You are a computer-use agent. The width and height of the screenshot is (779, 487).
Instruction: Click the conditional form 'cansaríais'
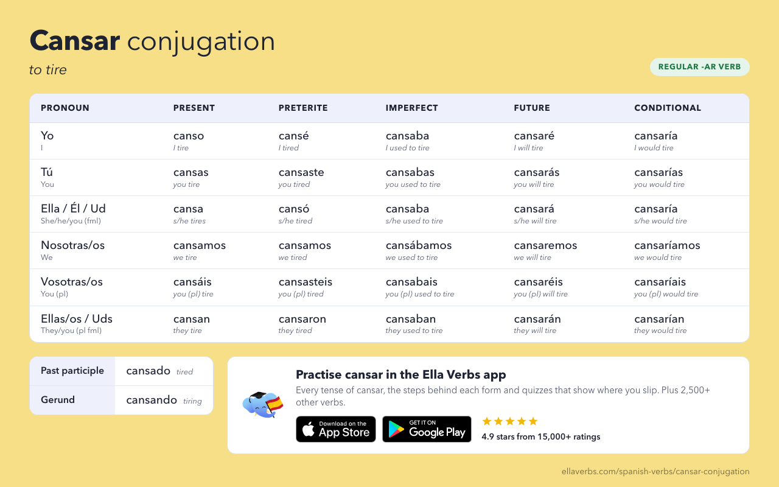coord(660,282)
